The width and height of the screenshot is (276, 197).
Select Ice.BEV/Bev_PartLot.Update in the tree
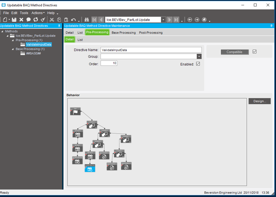point(35,36)
